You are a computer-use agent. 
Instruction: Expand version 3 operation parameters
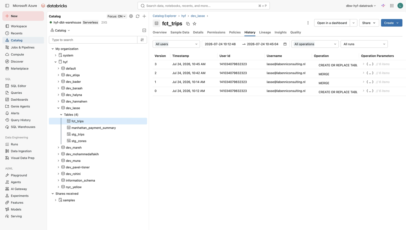pyautogui.click(x=363, y=64)
